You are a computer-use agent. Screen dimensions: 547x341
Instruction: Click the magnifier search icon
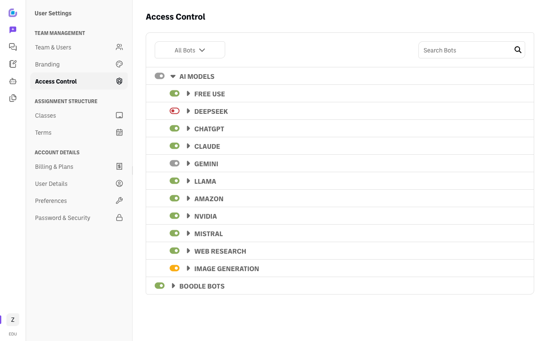tap(518, 50)
